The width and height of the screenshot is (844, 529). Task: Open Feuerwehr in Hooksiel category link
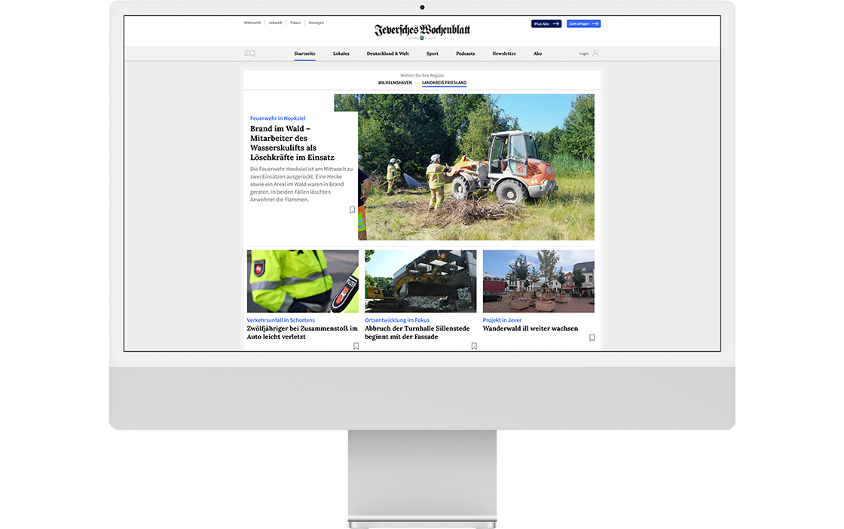[x=277, y=118]
